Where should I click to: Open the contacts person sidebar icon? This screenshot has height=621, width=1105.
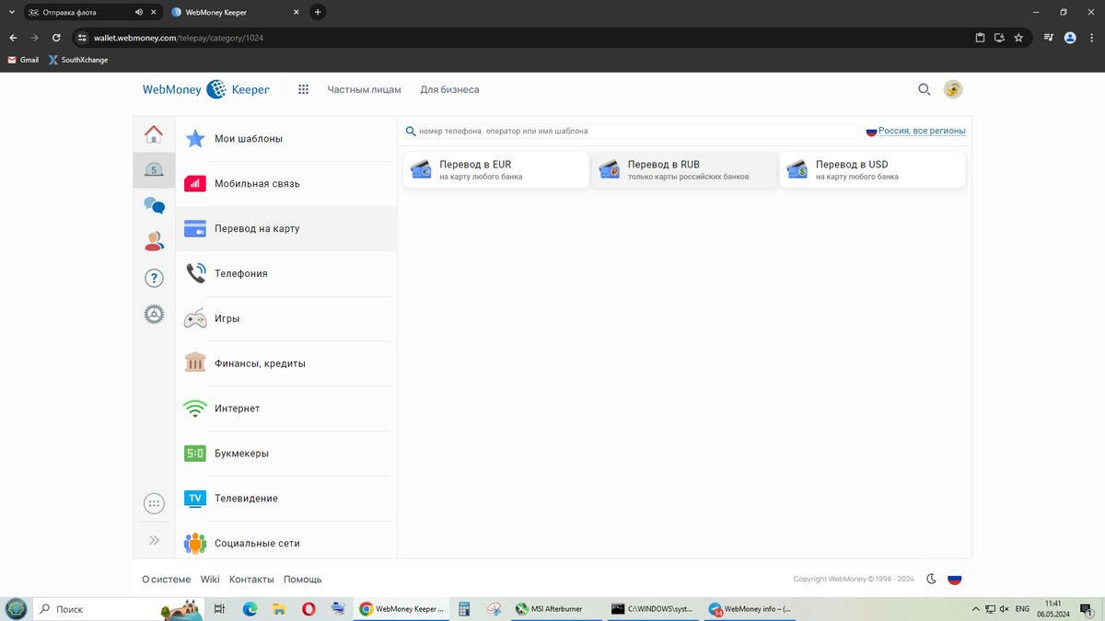pyautogui.click(x=154, y=241)
